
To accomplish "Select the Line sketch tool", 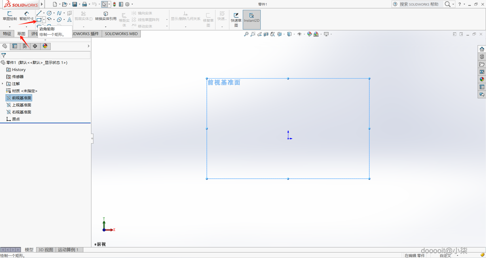I will [x=39, y=13].
